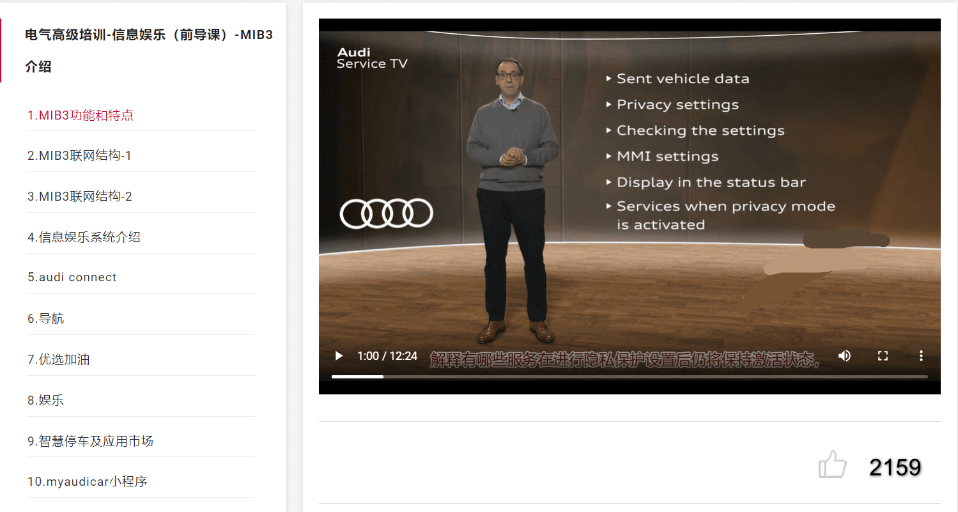Viewport: 958px width, 512px height.
Task: Click the Audi rings logo in video
Action: click(x=386, y=213)
